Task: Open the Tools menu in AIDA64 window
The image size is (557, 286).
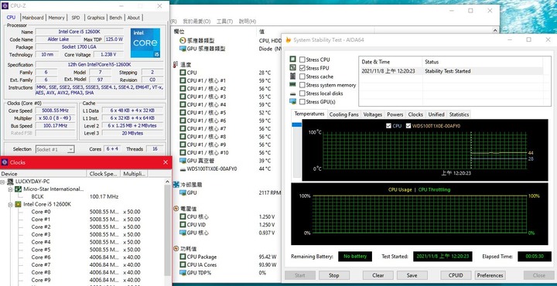Action: coord(224,22)
